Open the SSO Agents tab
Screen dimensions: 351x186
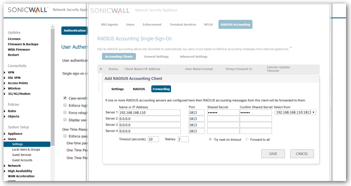tap(109, 25)
